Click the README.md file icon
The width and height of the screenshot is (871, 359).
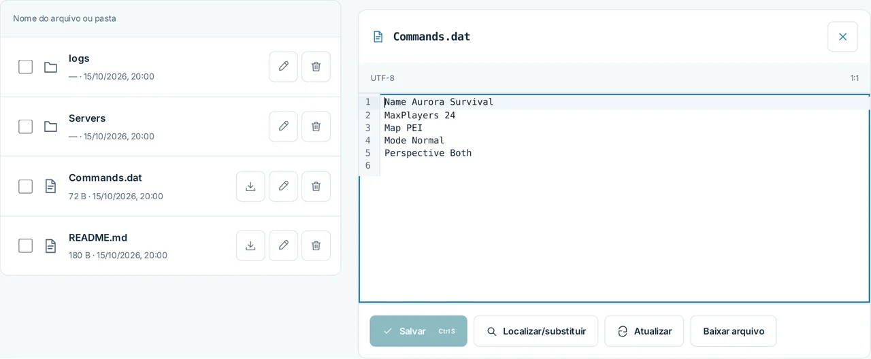tap(50, 245)
